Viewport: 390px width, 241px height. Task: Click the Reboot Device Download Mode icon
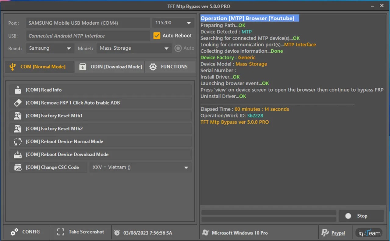click(18, 154)
